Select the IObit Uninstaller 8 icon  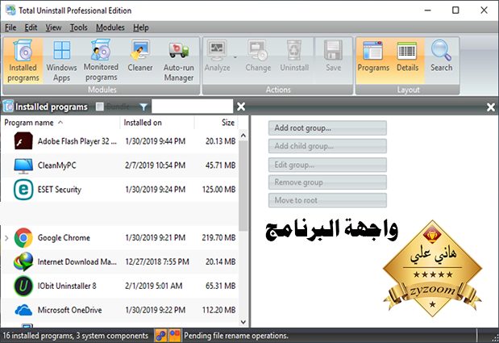[x=23, y=286]
